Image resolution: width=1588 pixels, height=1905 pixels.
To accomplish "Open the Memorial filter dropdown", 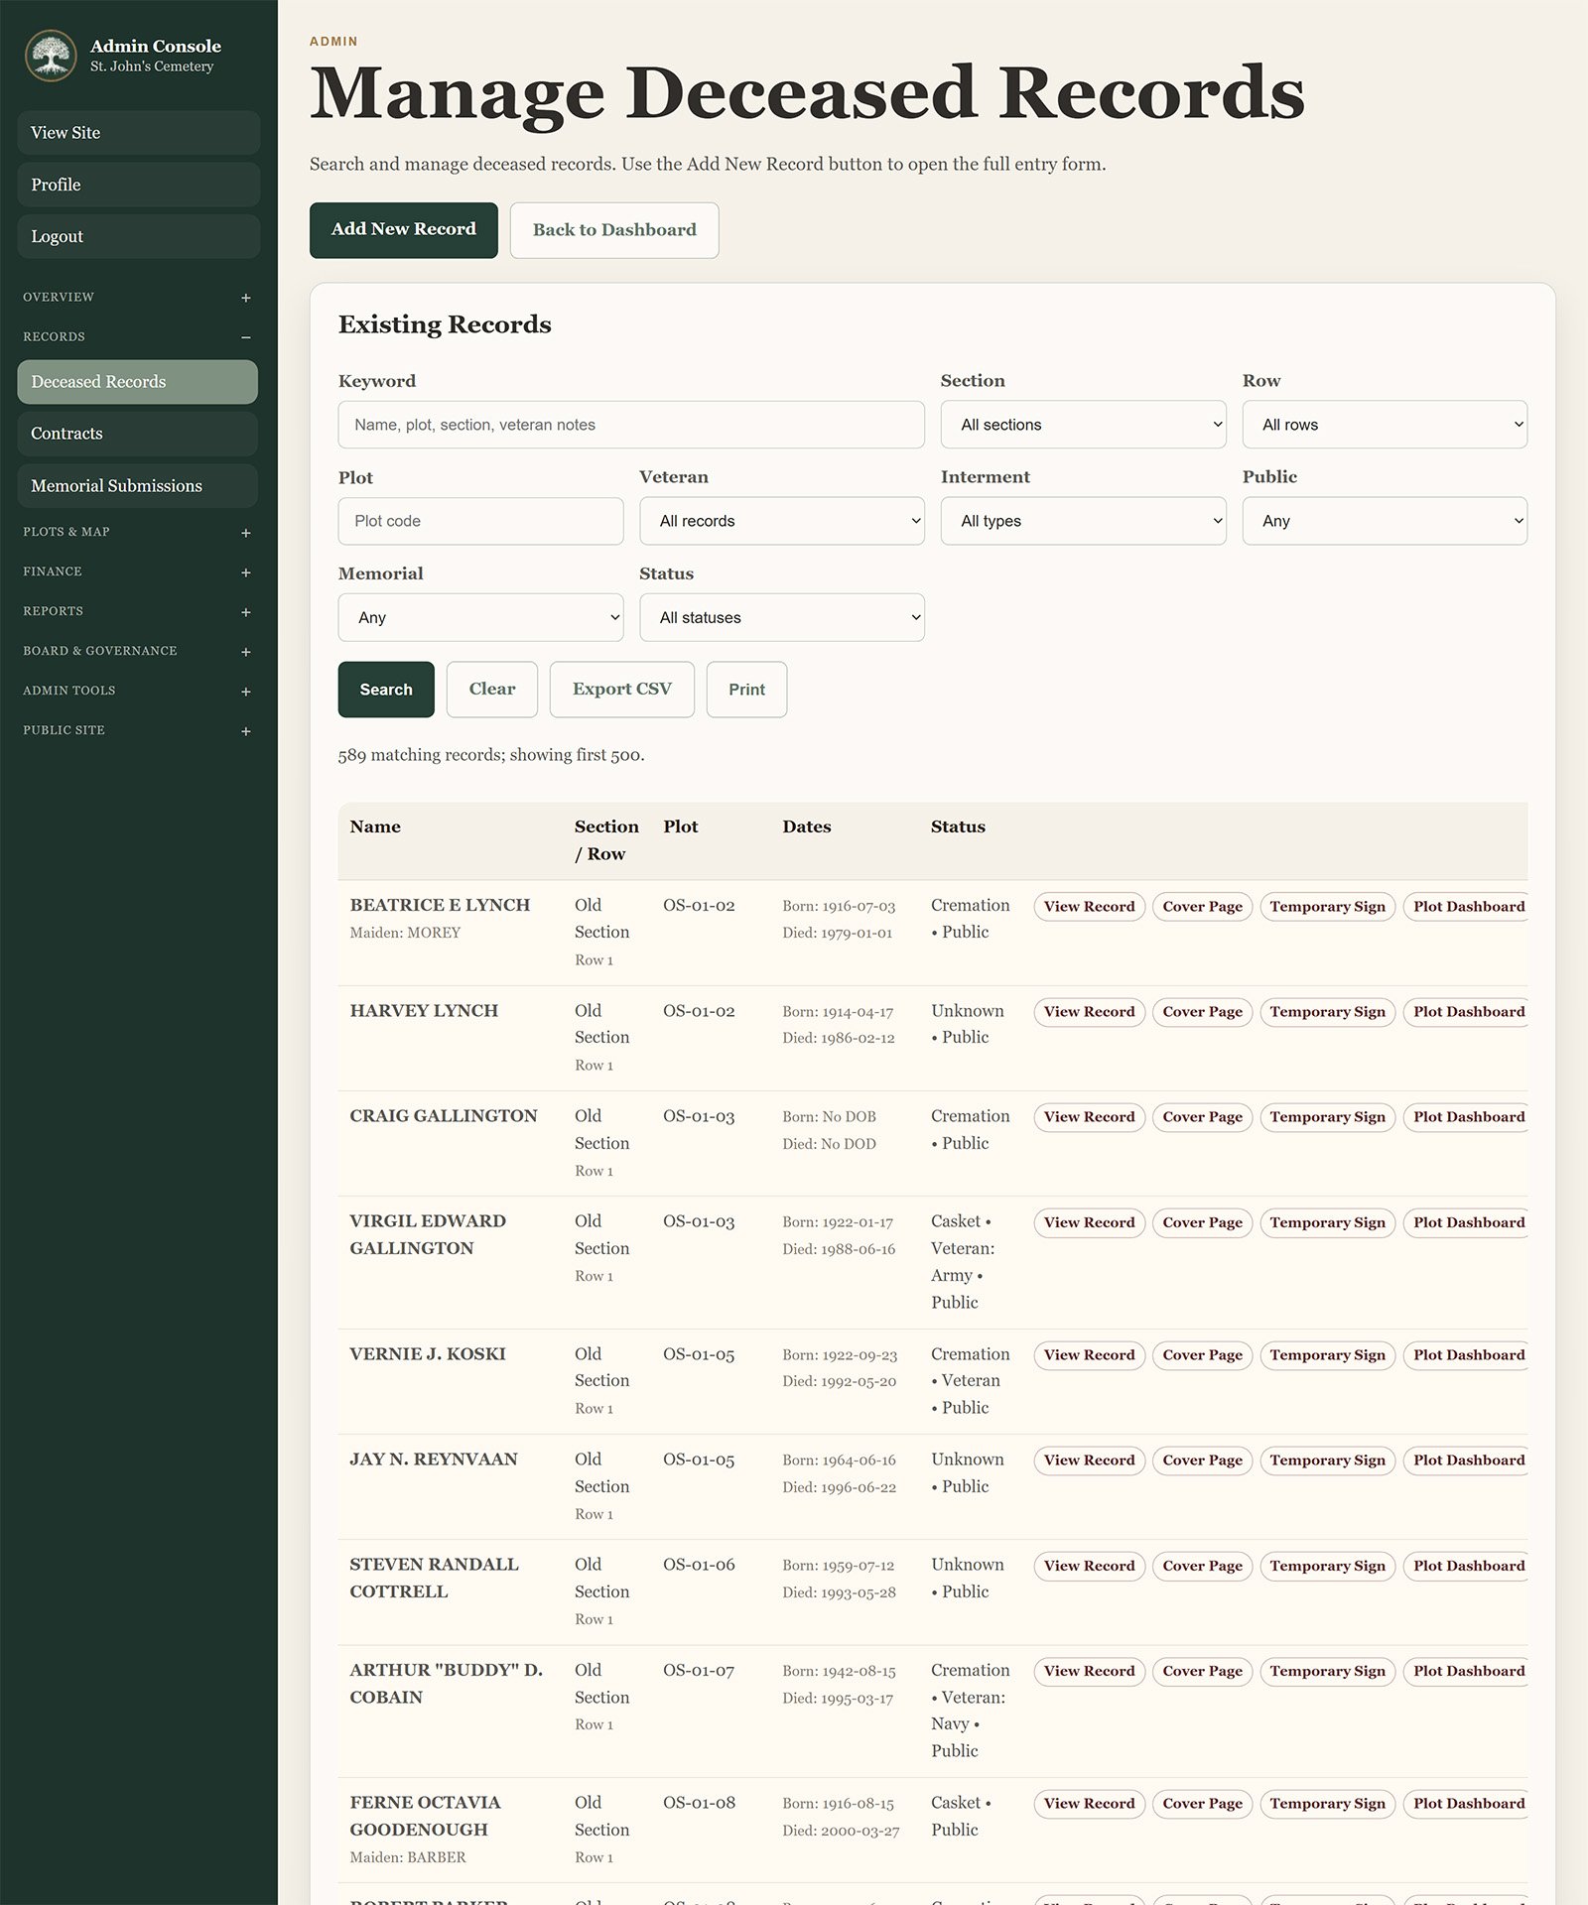I will pos(480,617).
